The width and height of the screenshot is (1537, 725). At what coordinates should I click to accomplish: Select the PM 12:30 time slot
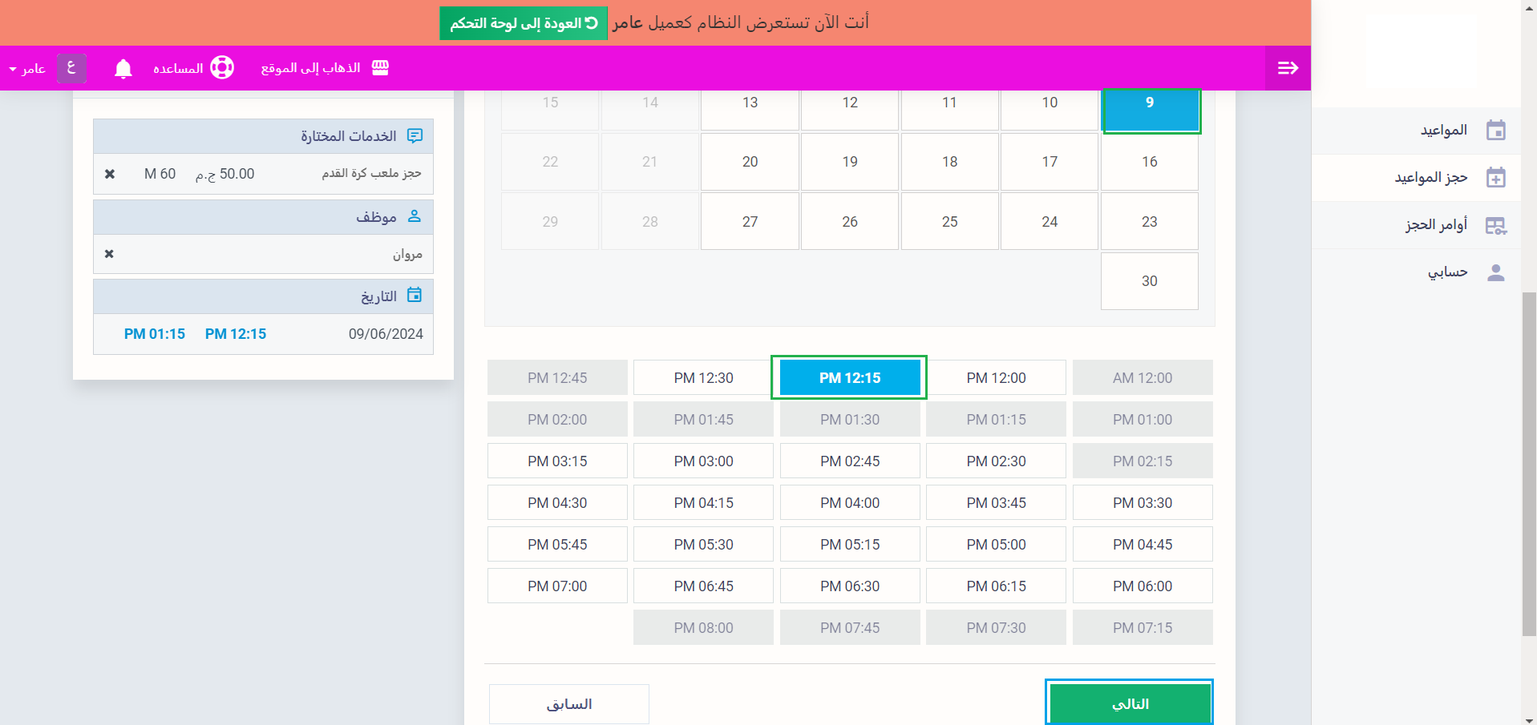(x=703, y=377)
